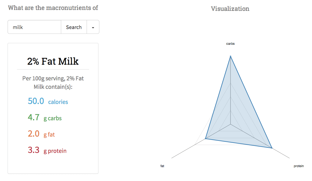Click the 4.7 g carbs value
This screenshot has width=312, height=181.
coord(45,118)
